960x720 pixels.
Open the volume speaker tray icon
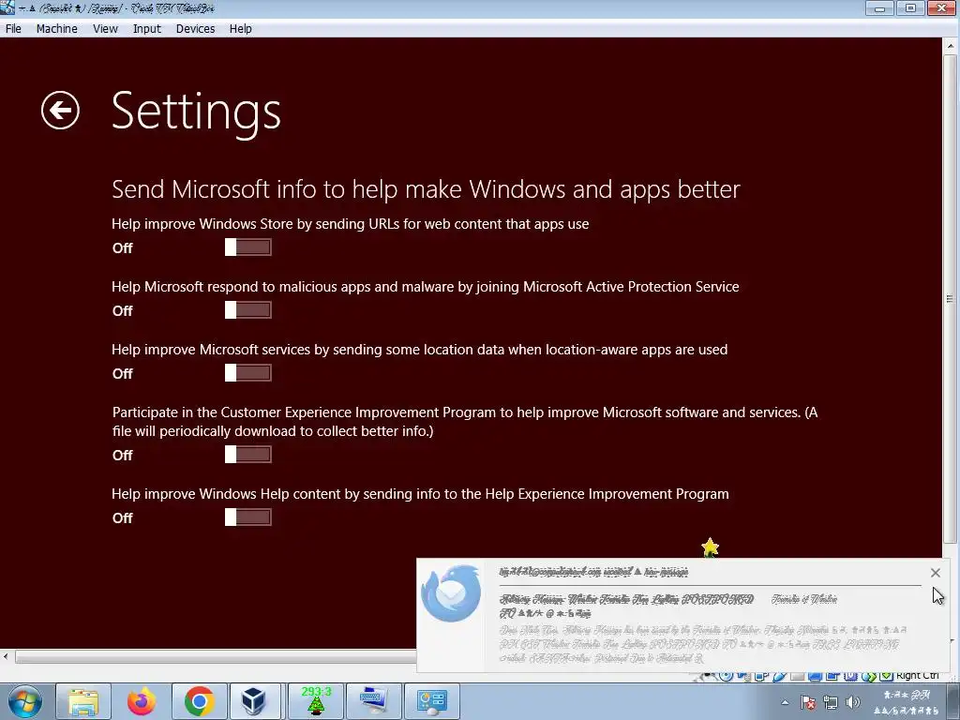[852, 702]
